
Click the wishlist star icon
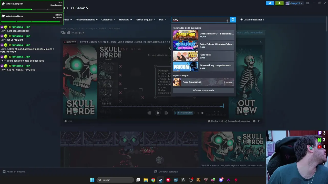coord(241,20)
